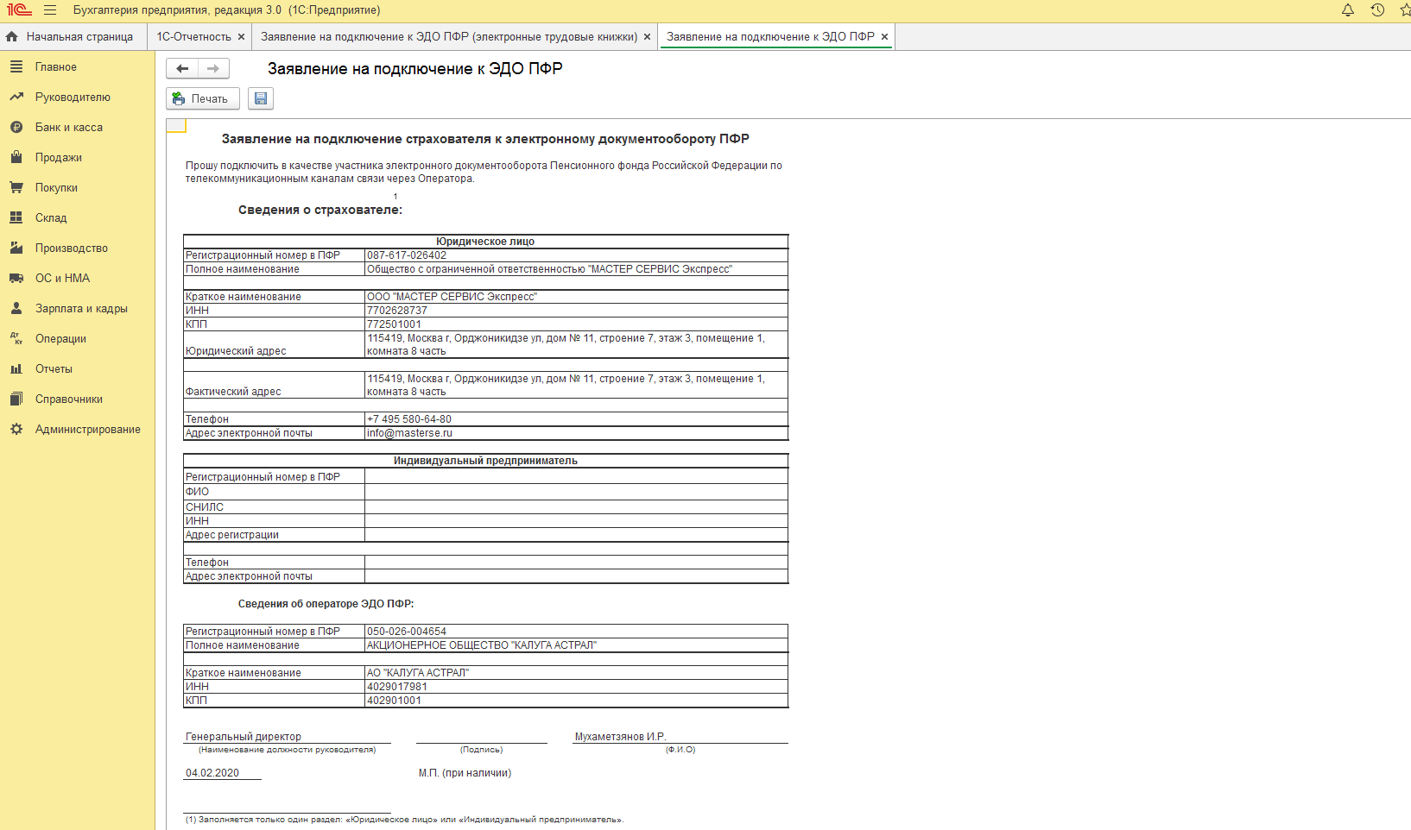Click empty СНИЛС value cell

(576, 507)
